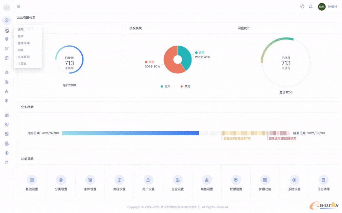
Task: Click the 孙柏林 username in header
Action: (x=333, y=6)
